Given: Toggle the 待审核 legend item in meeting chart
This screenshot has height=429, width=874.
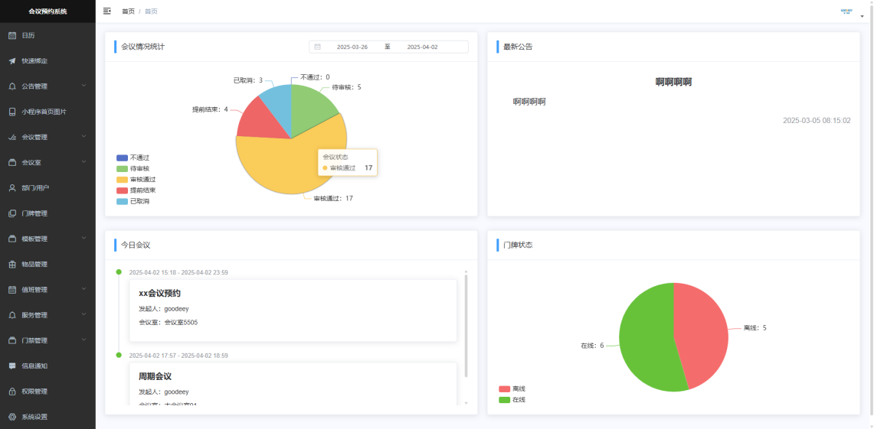Looking at the screenshot, I should point(133,168).
